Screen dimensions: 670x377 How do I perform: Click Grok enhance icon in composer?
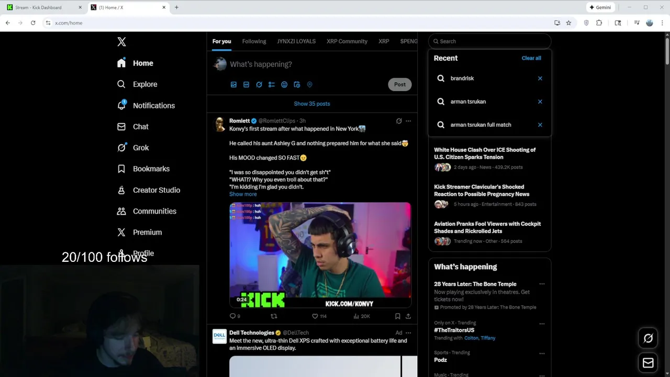[x=259, y=84]
